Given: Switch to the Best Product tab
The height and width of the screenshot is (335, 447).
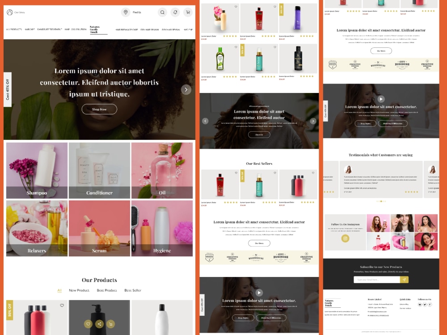Looking at the screenshot, I should click(107, 290).
